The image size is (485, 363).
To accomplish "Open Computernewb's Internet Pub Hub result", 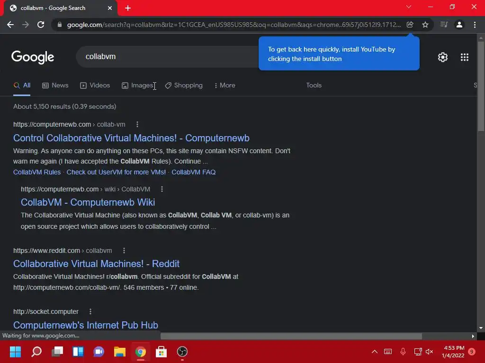I will point(86,325).
